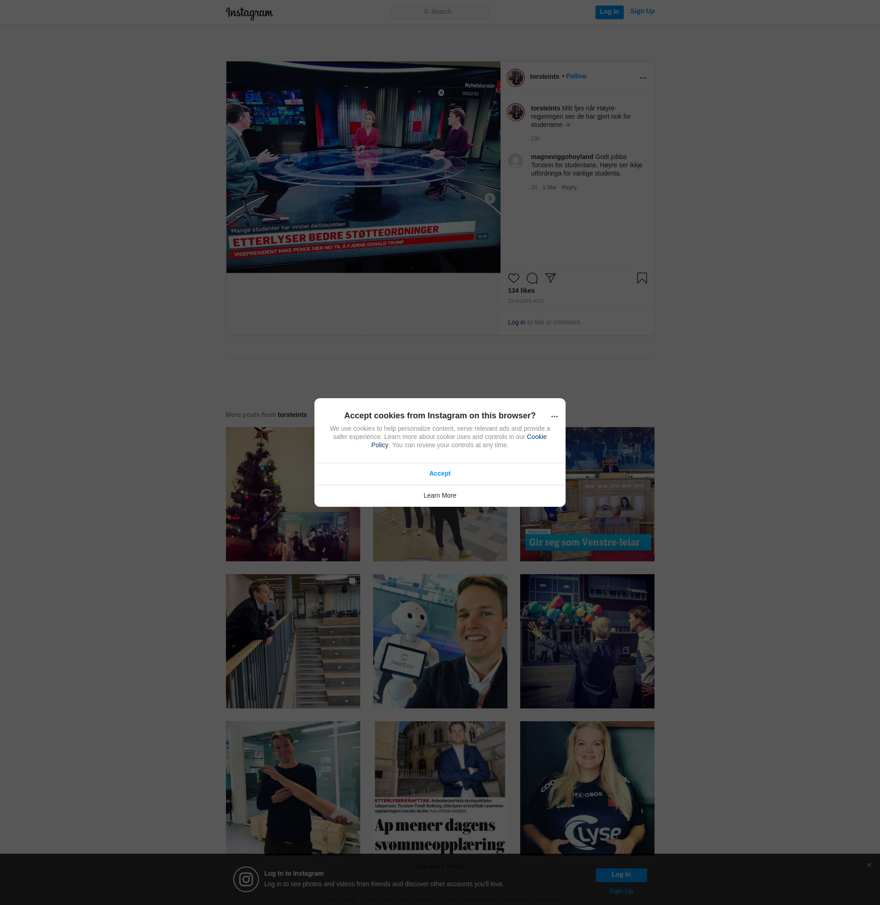Like the post with heart icon
Viewport: 880px width, 905px height.
point(513,278)
